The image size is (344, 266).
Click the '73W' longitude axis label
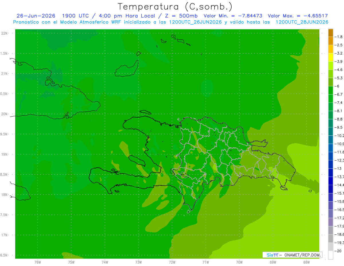pyautogui.click(x=138, y=262)
